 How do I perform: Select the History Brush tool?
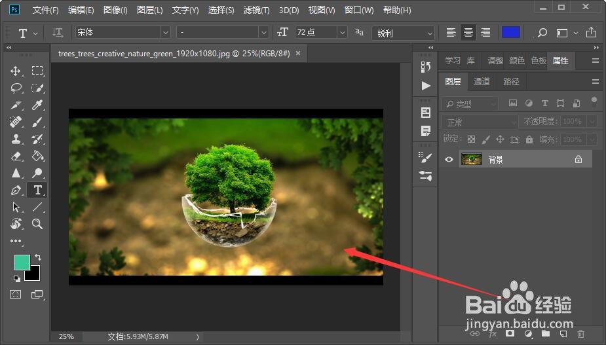click(37, 139)
